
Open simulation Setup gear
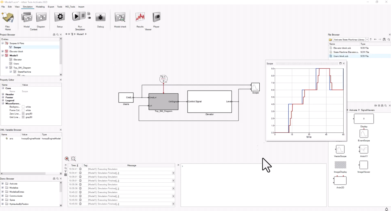click(60, 17)
